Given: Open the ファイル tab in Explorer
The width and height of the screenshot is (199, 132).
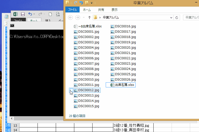Looking at the screenshot, I should tap(73, 10).
